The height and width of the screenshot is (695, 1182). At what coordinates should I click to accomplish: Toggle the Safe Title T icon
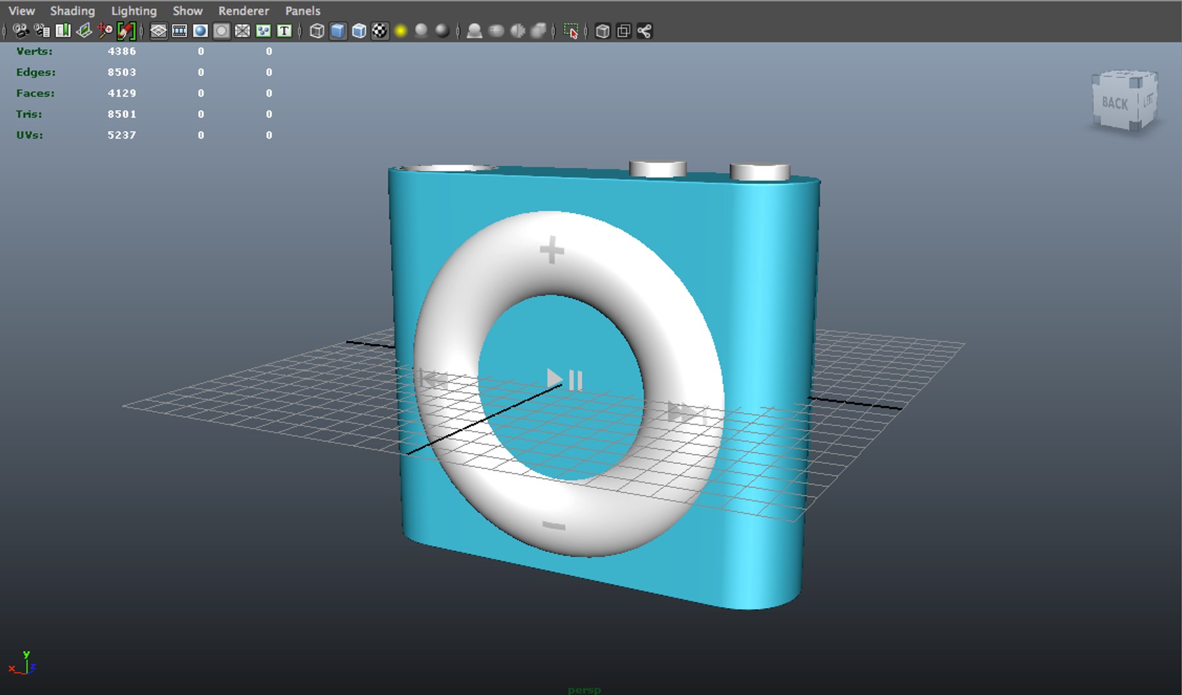(284, 31)
